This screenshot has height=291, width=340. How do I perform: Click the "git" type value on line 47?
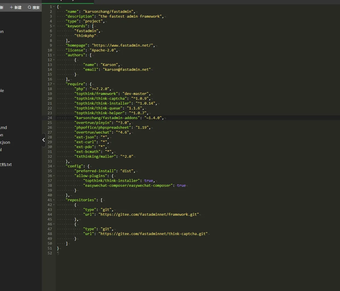tap(106, 229)
